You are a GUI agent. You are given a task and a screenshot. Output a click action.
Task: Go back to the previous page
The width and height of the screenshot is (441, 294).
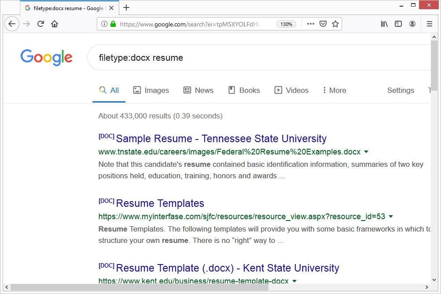point(12,24)
